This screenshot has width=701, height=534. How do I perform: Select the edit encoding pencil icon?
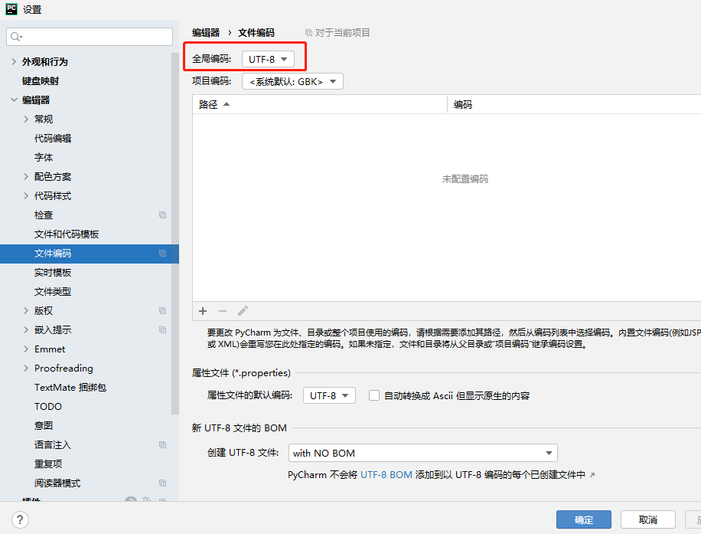[243, 311]
